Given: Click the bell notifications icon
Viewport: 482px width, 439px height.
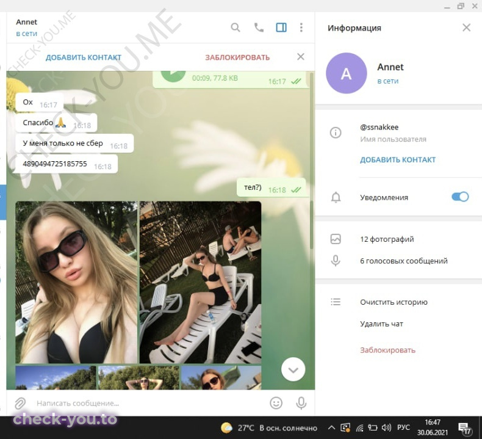Looking at the screenshot, I should tap(336, 197).
